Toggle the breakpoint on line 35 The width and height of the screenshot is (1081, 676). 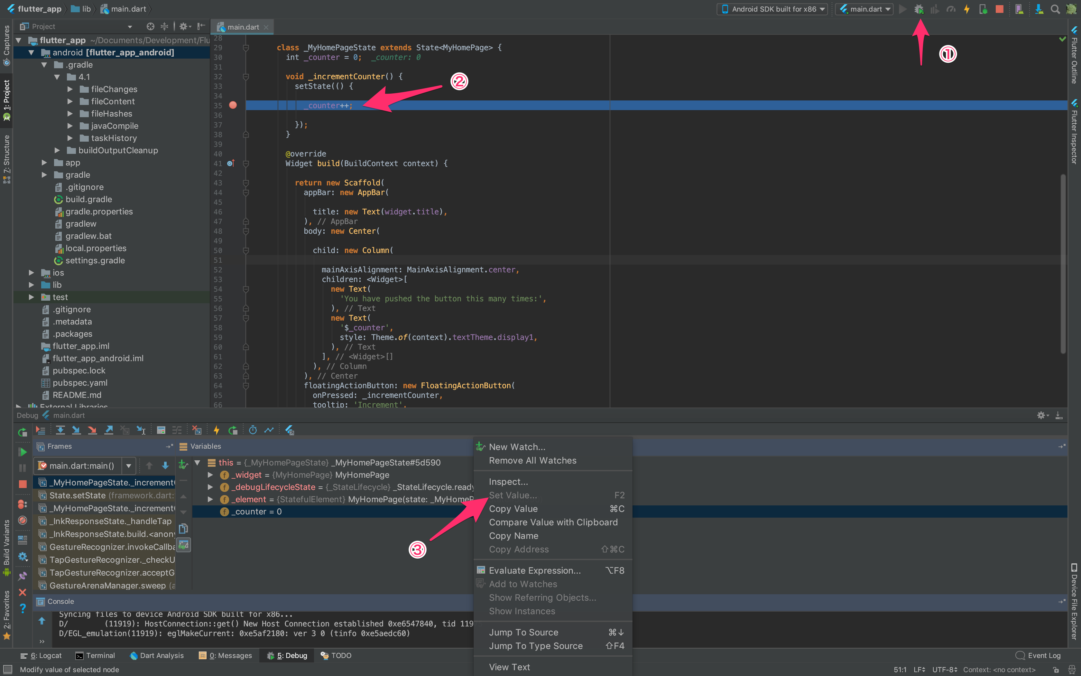[233, 105]
